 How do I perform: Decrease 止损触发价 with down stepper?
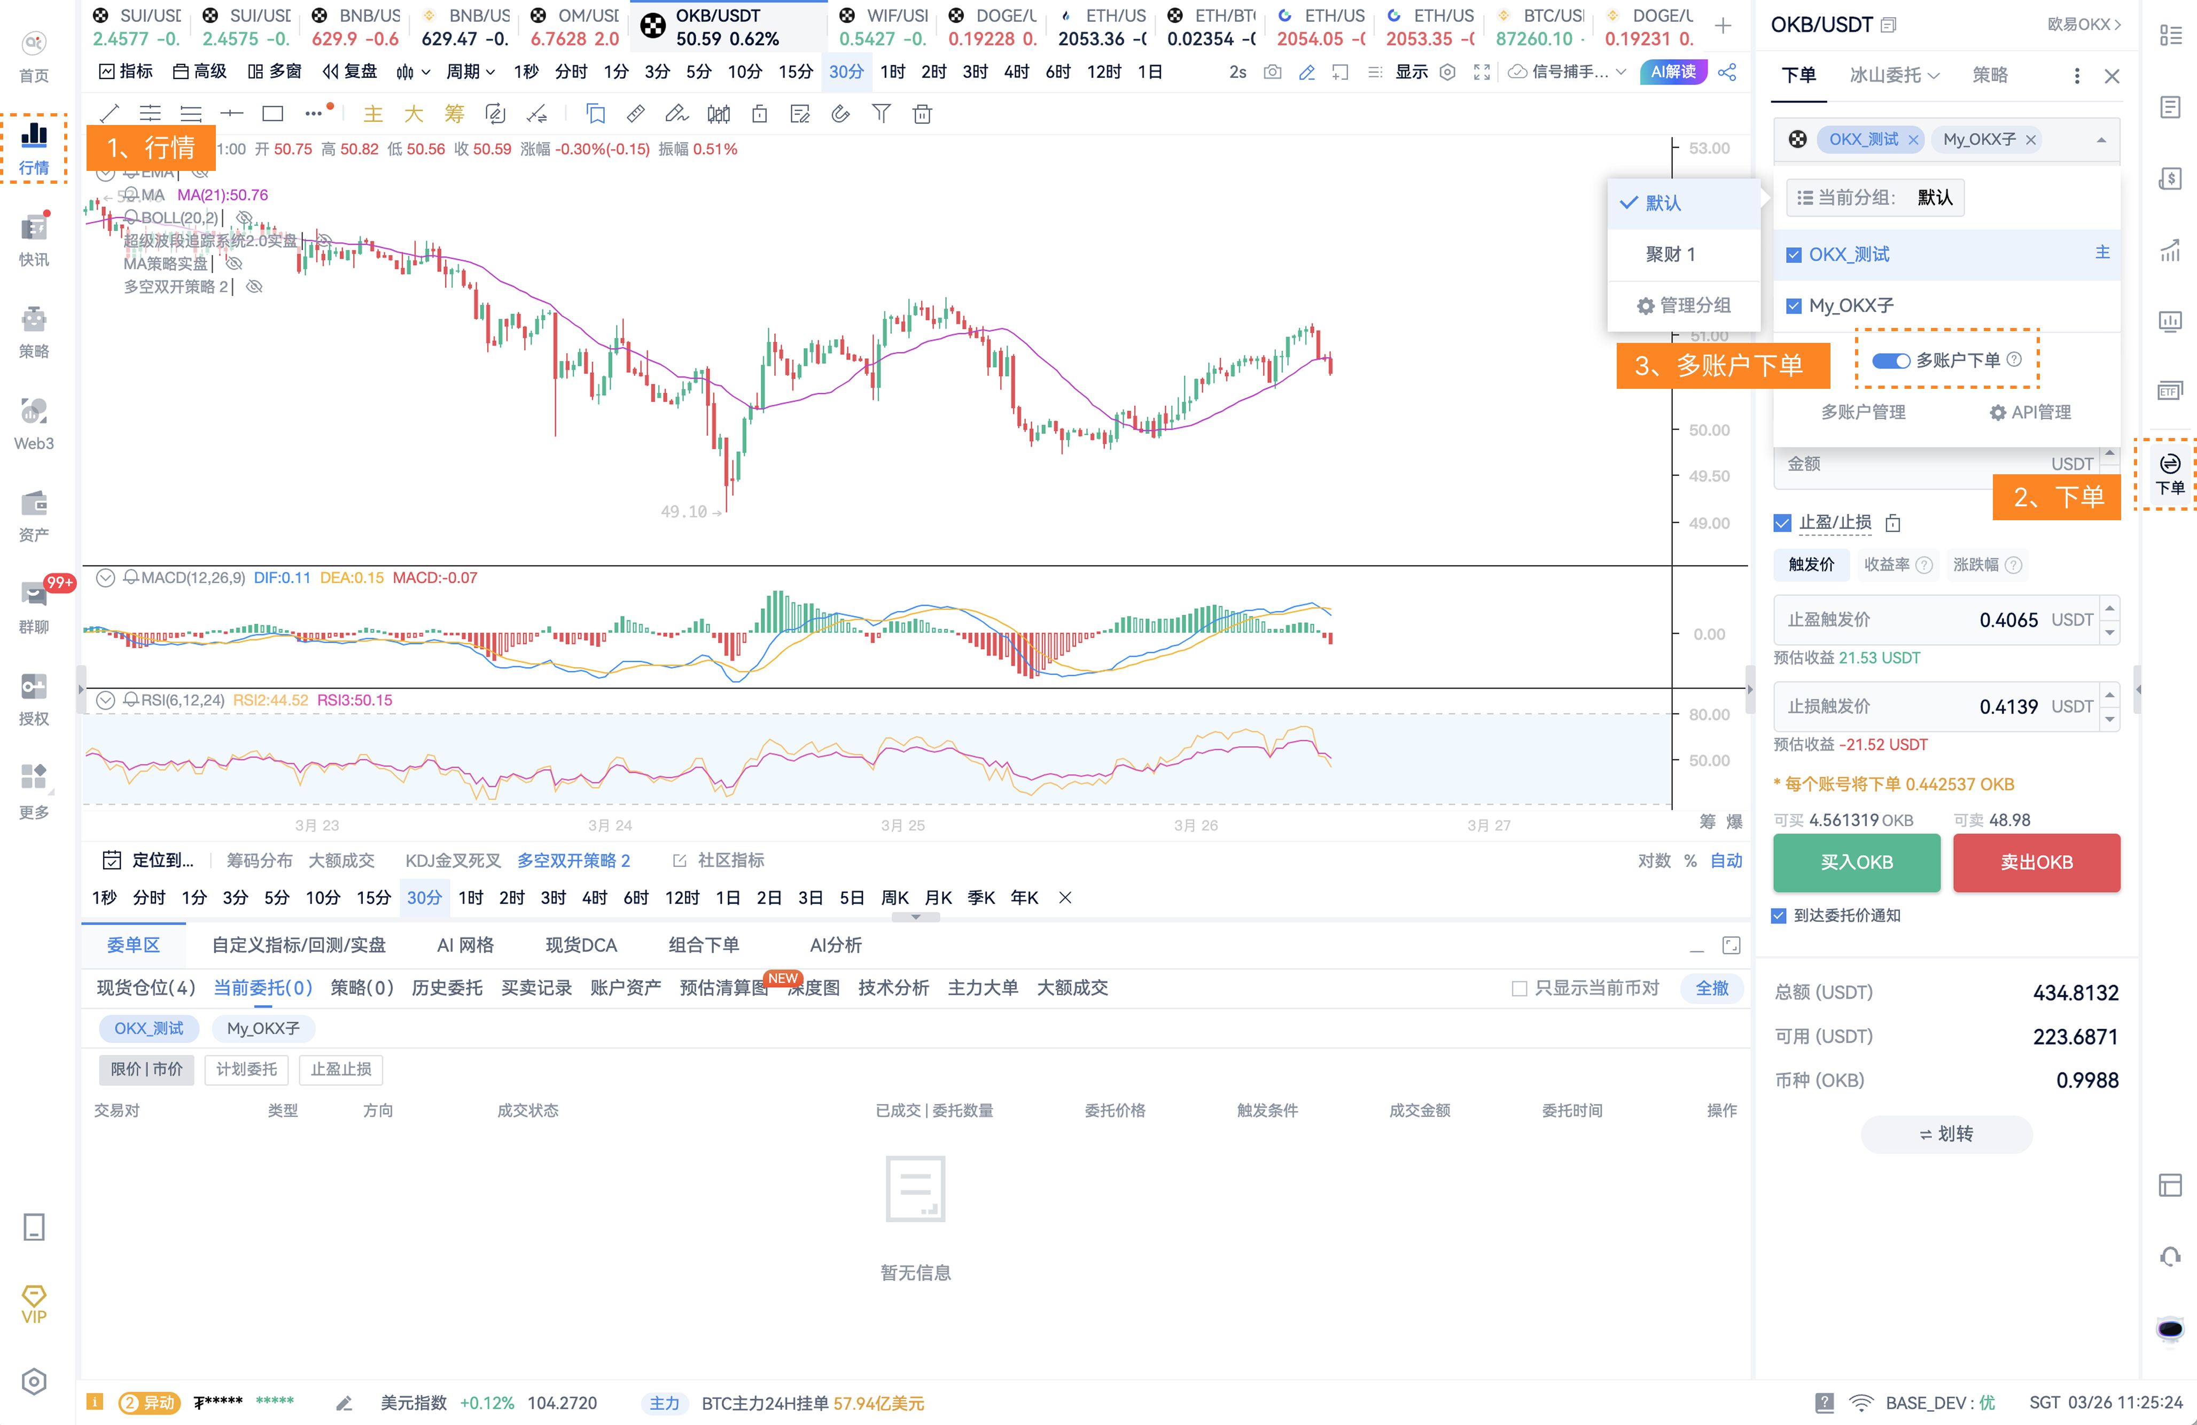pyautogui.click(x=2109, y=719)
